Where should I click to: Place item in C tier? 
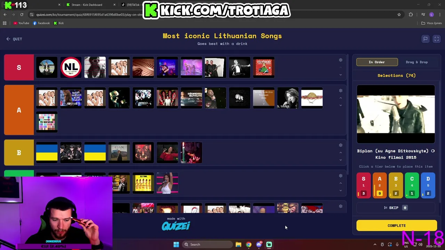coord(412,185)
